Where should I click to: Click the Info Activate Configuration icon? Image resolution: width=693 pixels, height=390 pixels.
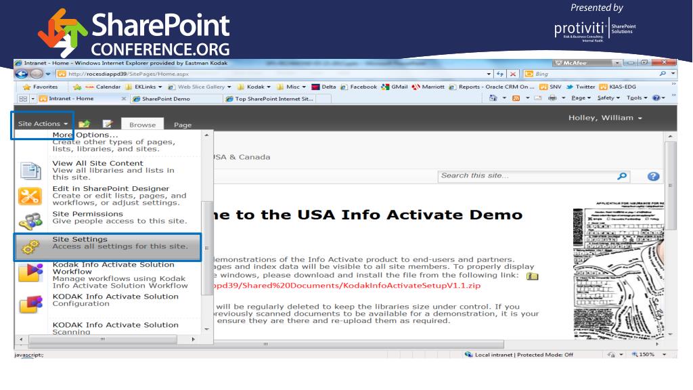30,304
